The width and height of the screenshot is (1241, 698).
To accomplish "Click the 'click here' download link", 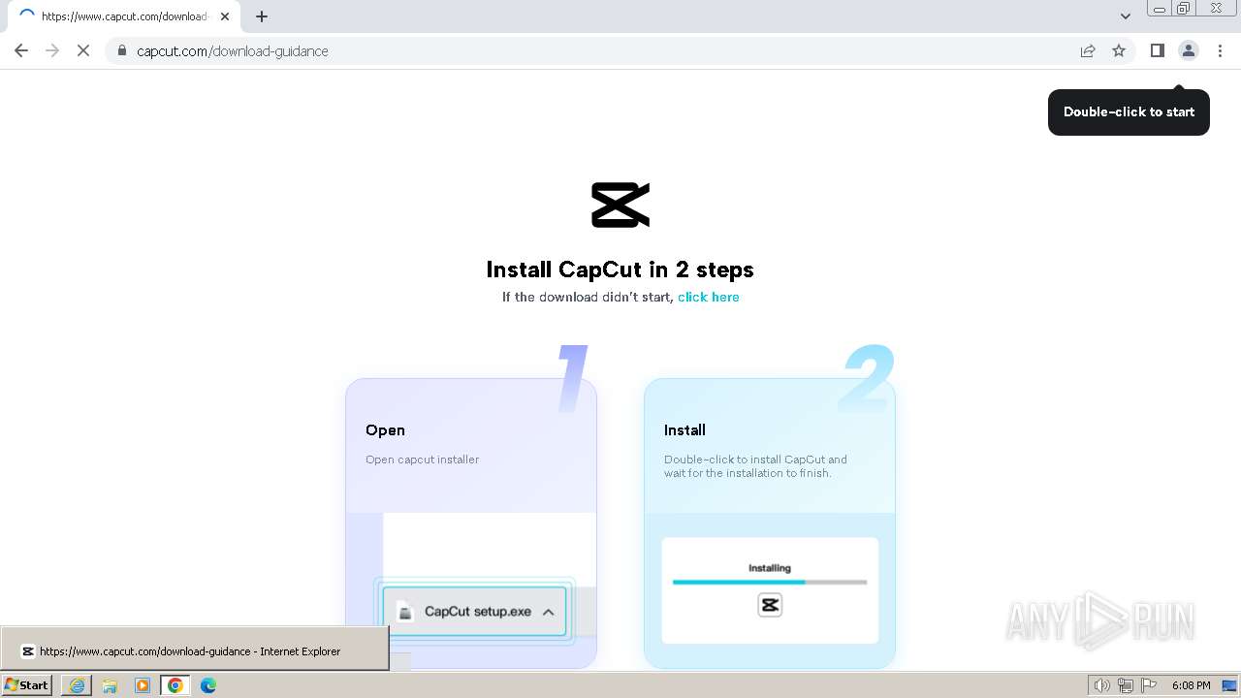I will tap(708, 297).
